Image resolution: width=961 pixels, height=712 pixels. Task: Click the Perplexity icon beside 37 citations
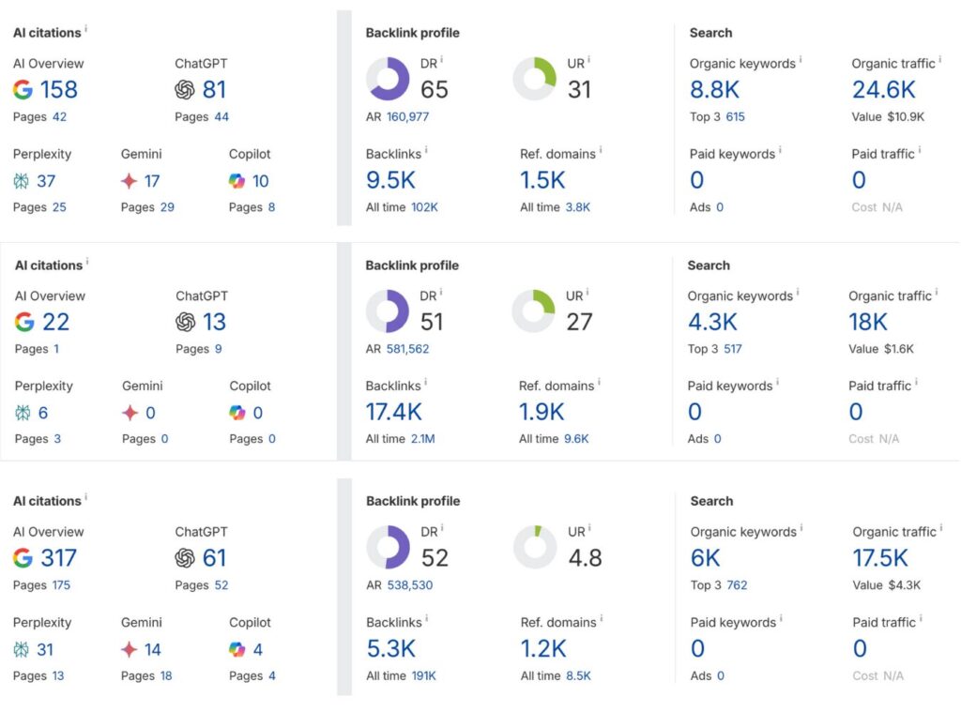(23, 181)
